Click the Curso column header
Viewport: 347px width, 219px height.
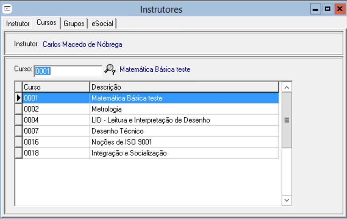(56, 87)
